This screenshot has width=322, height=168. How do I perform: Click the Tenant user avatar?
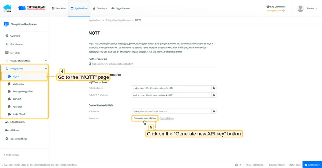[300, 8]
